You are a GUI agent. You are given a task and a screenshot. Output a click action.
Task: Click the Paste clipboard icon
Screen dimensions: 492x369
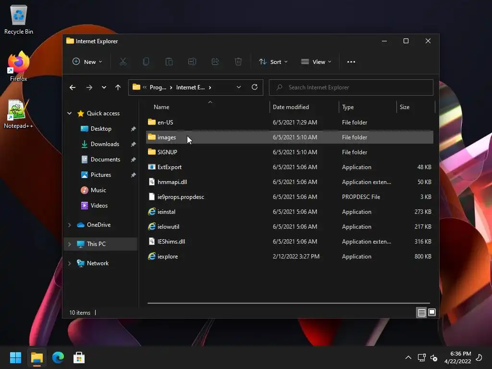click(169, 62)
